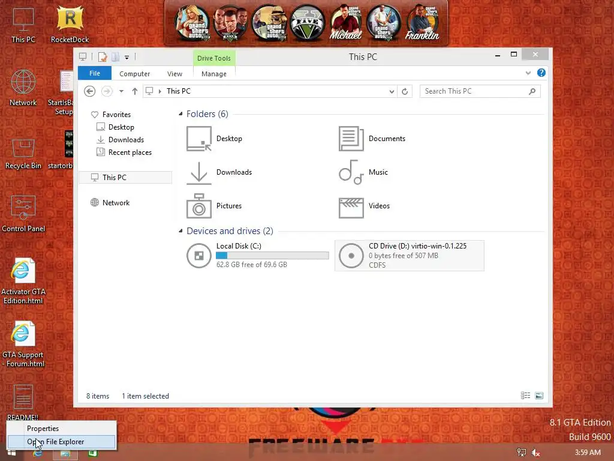
Task: Choose Open File Explorer in context menu
Action: point(62,442)
